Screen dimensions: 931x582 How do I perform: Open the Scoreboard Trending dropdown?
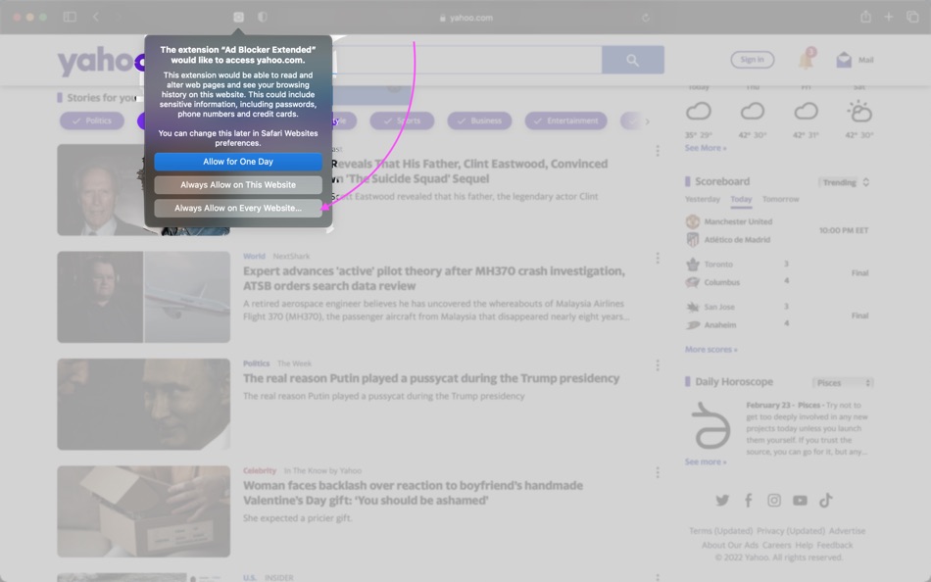click(846, 182)
